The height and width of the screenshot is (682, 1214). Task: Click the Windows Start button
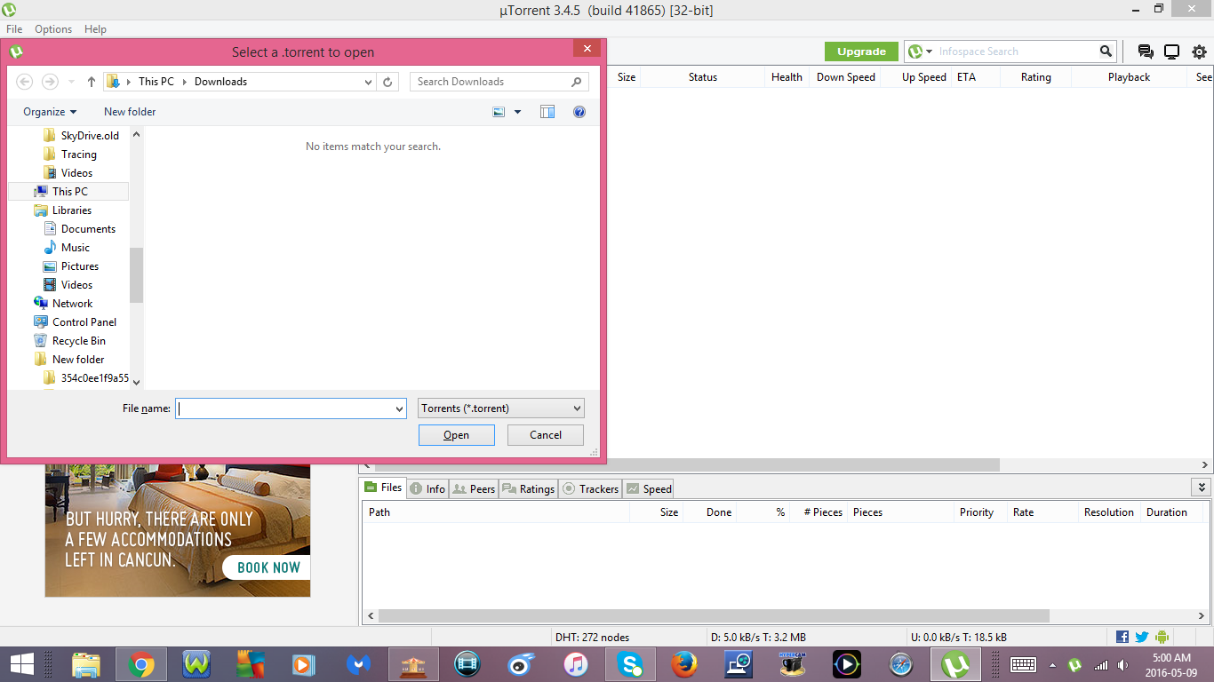tap(21, 664)
